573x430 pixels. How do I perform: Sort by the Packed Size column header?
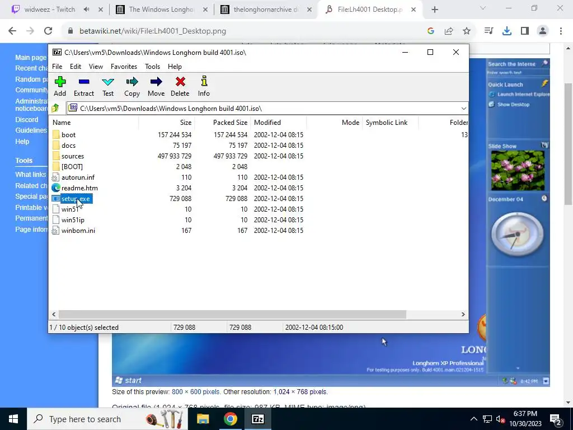pos(223,123)
